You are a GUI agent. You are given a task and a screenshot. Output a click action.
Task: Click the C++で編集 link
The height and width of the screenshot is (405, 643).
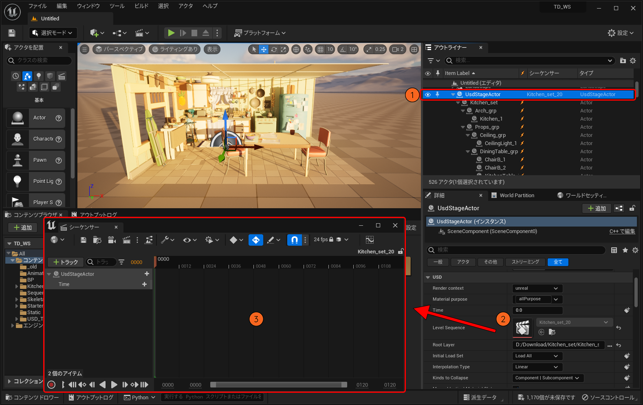622,231
